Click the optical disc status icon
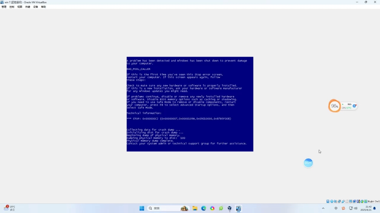Screen dimensions: 380x213 (x=332, y=201)
